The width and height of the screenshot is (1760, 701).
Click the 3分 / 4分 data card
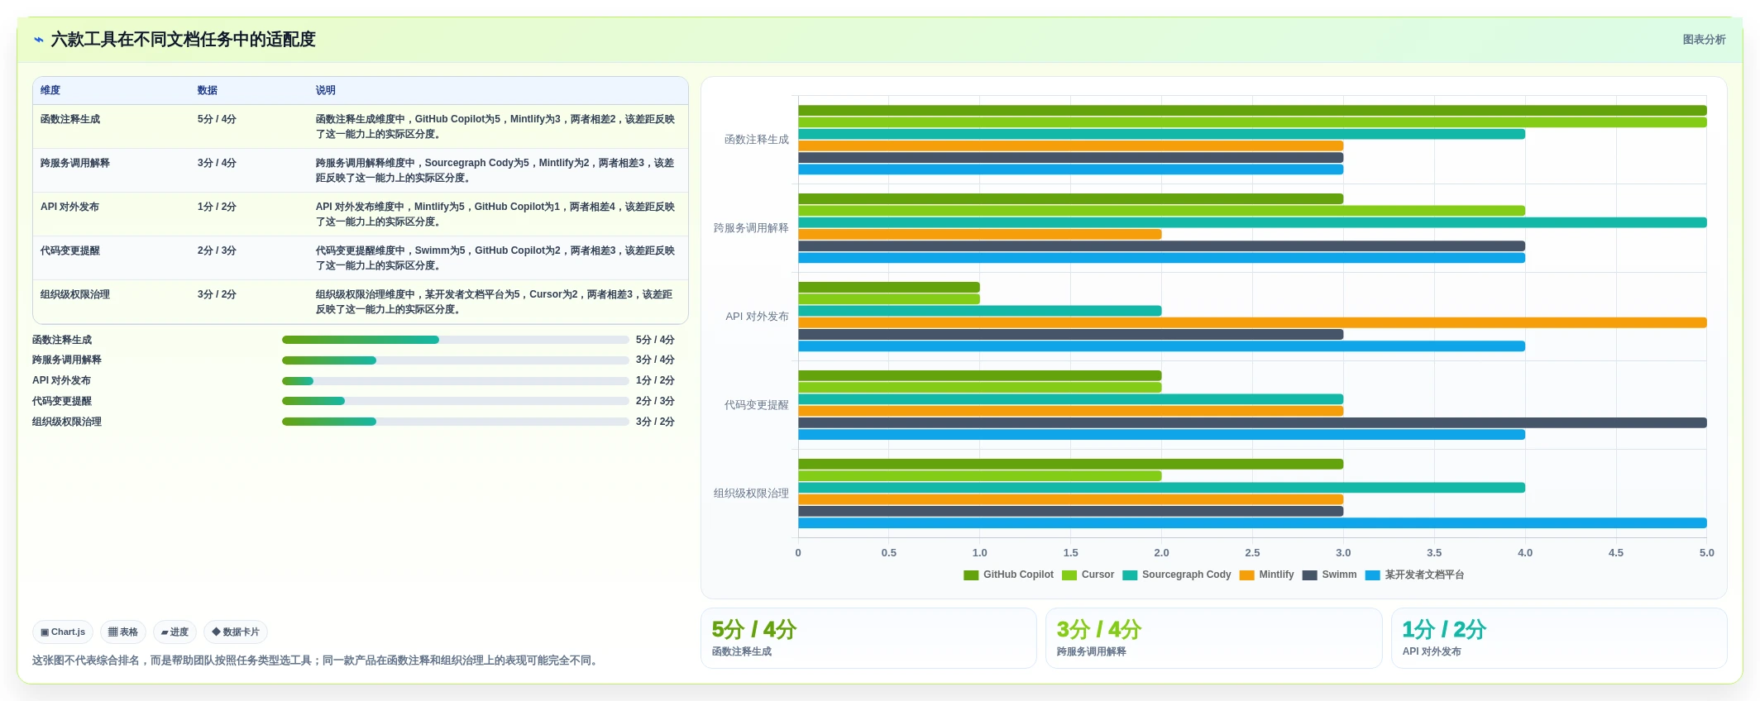1213,638
